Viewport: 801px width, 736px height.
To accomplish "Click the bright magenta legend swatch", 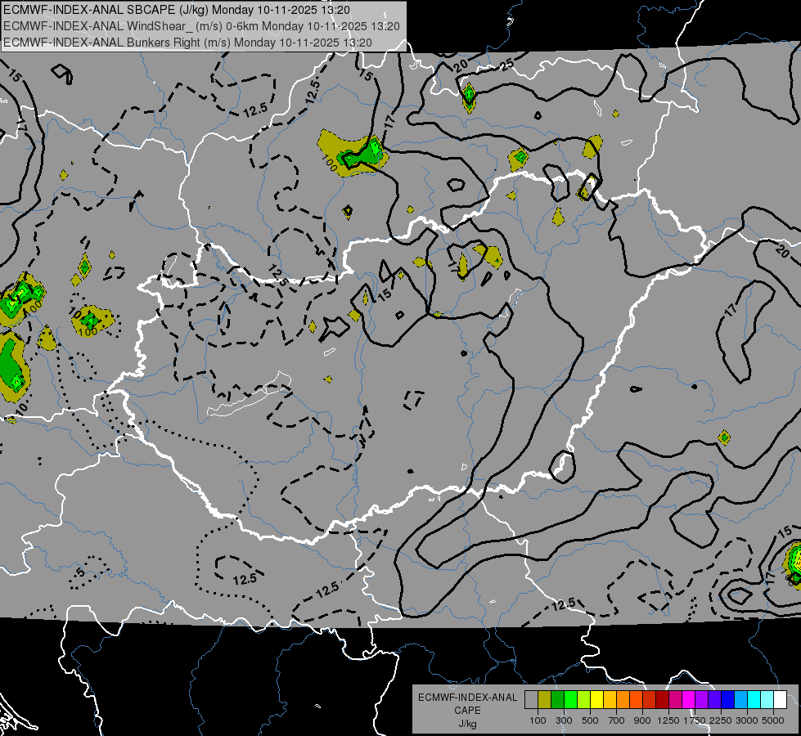I will [x=689, y=699].
